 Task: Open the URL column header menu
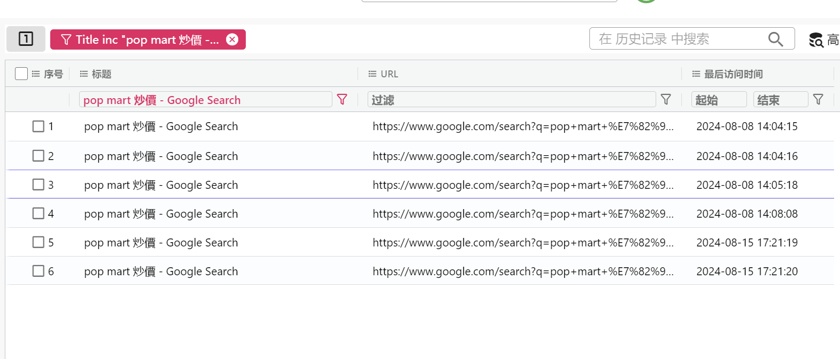pyautogui.click(x=372, y=74)
